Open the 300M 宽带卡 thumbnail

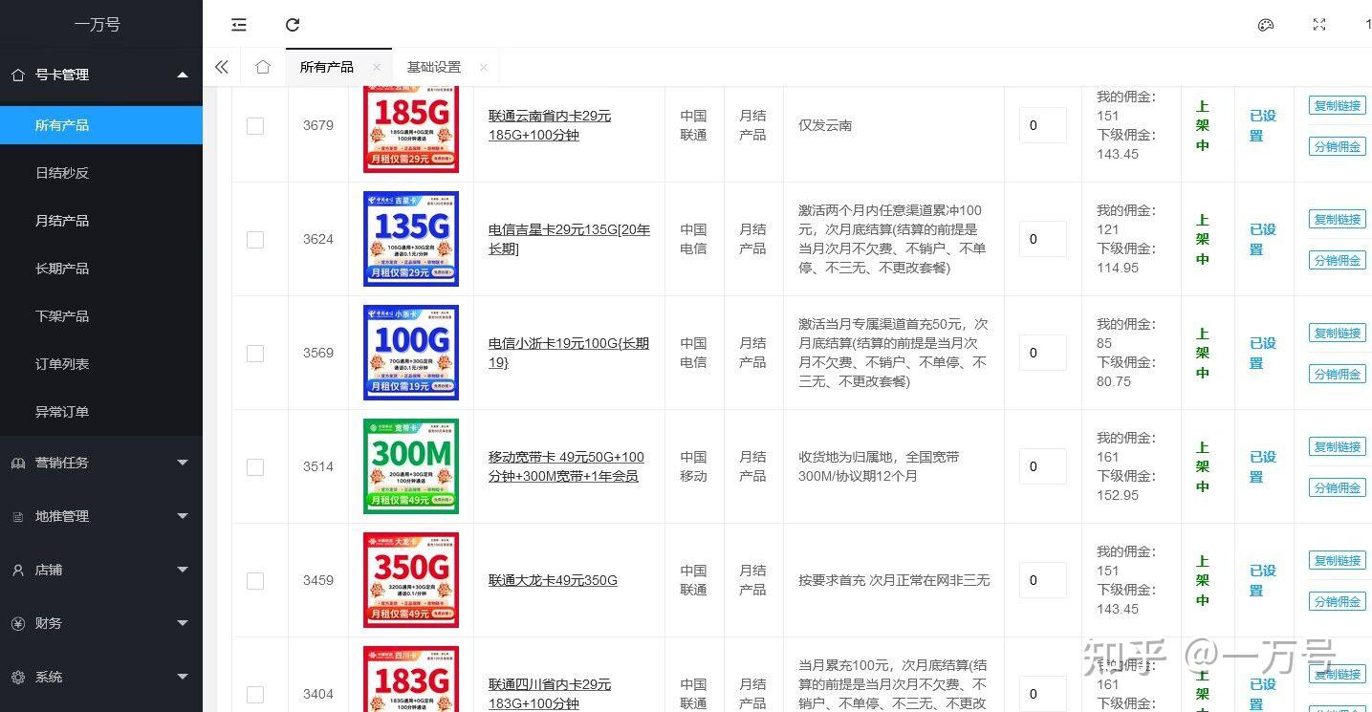click(x=411, y=466)
